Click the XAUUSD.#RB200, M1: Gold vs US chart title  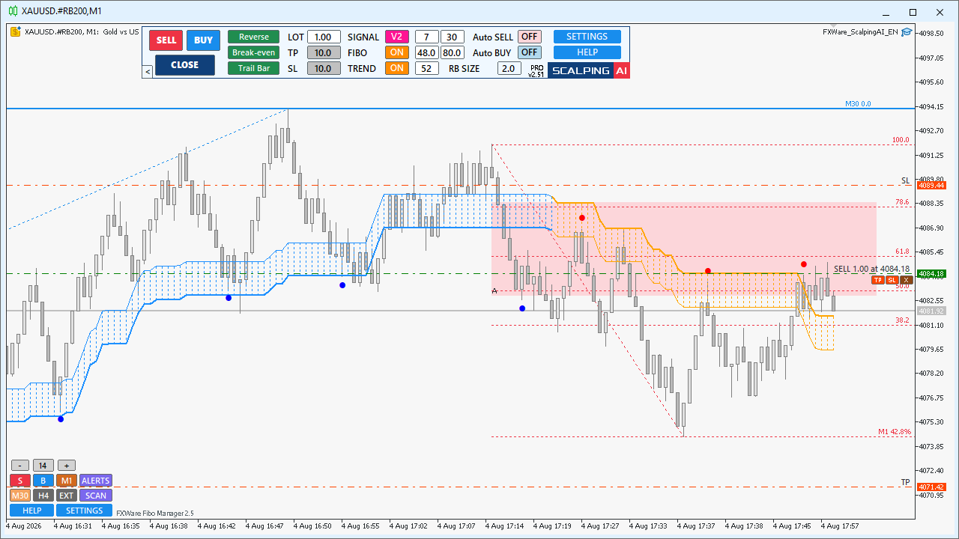tap(82, 32)
